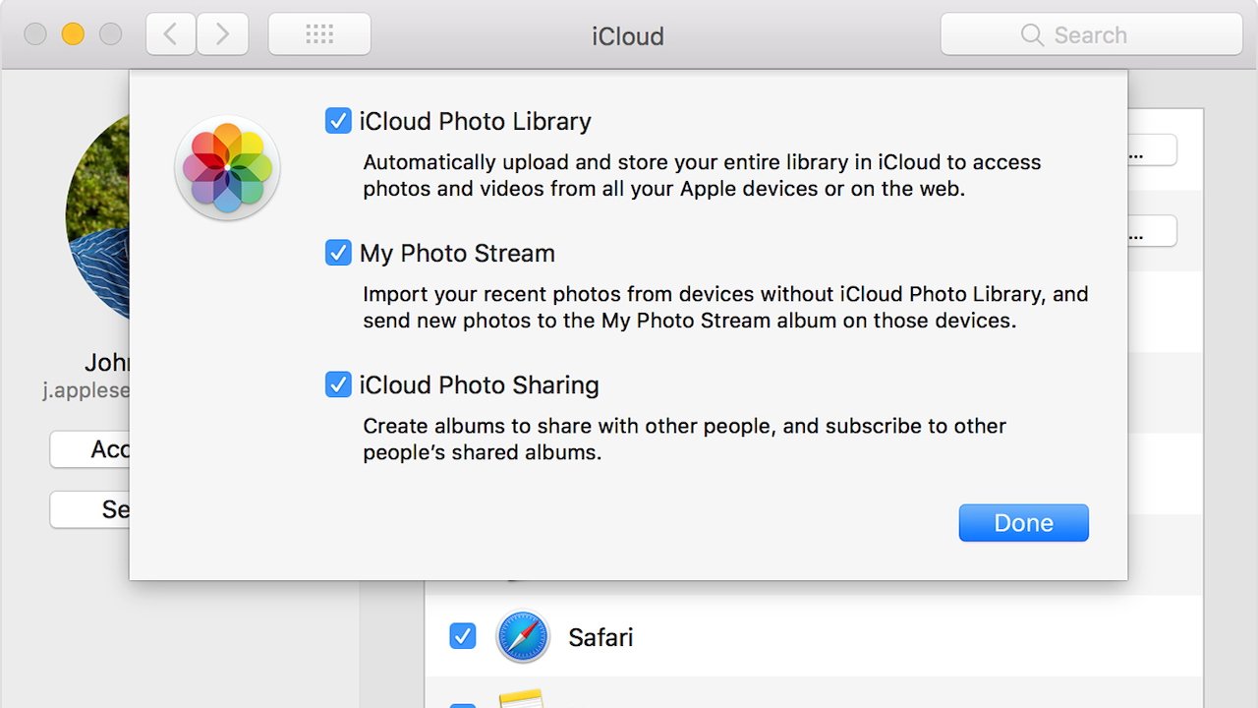Uncheck My Photo Stream

click(338, 253)
